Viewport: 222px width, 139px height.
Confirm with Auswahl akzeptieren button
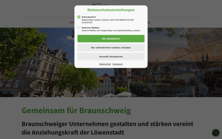[x=111, y=56]
